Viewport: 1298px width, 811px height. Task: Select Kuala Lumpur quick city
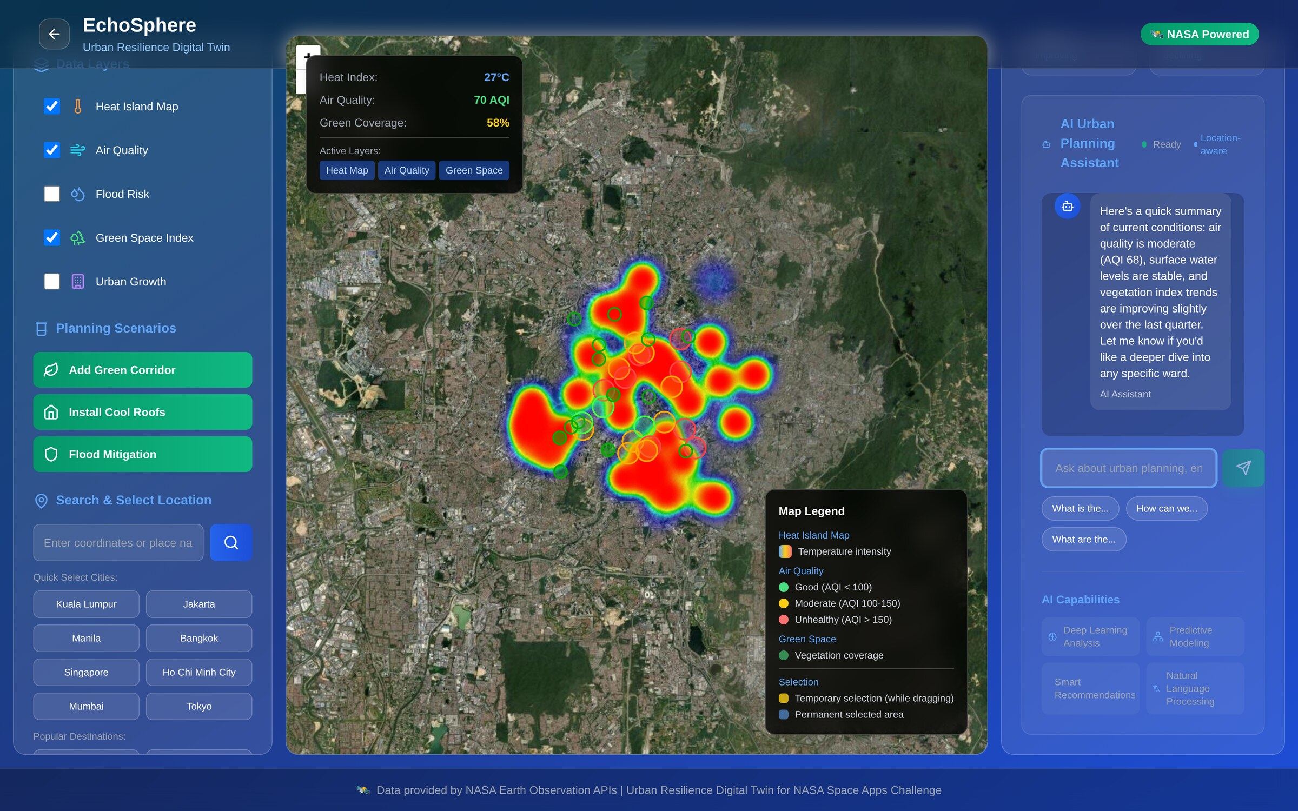pyautogui.click(x=86, y=604)
